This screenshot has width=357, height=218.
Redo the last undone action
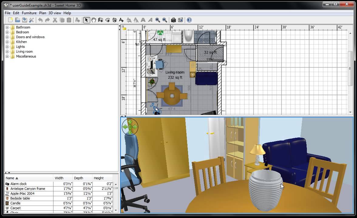(x=47, y=20)
